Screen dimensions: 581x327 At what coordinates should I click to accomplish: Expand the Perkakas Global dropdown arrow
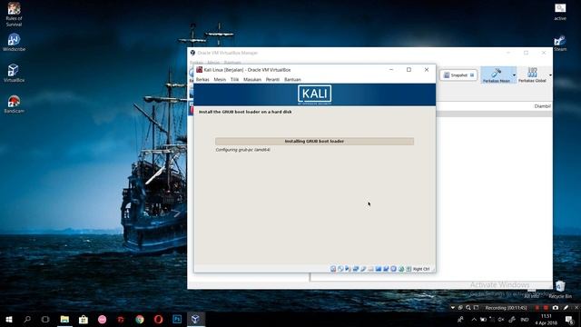click(x=550, y=75)
